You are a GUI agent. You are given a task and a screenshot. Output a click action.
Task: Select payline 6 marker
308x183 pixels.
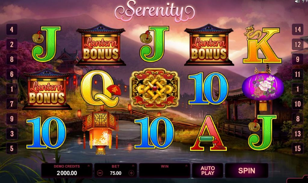click(x=12, y=74)
